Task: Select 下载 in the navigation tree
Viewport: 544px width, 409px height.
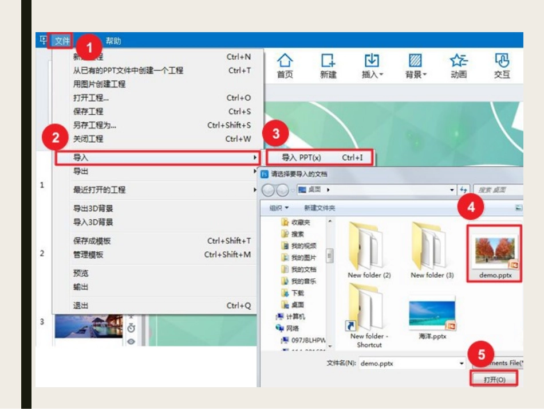Action: (x=294, y=293)
